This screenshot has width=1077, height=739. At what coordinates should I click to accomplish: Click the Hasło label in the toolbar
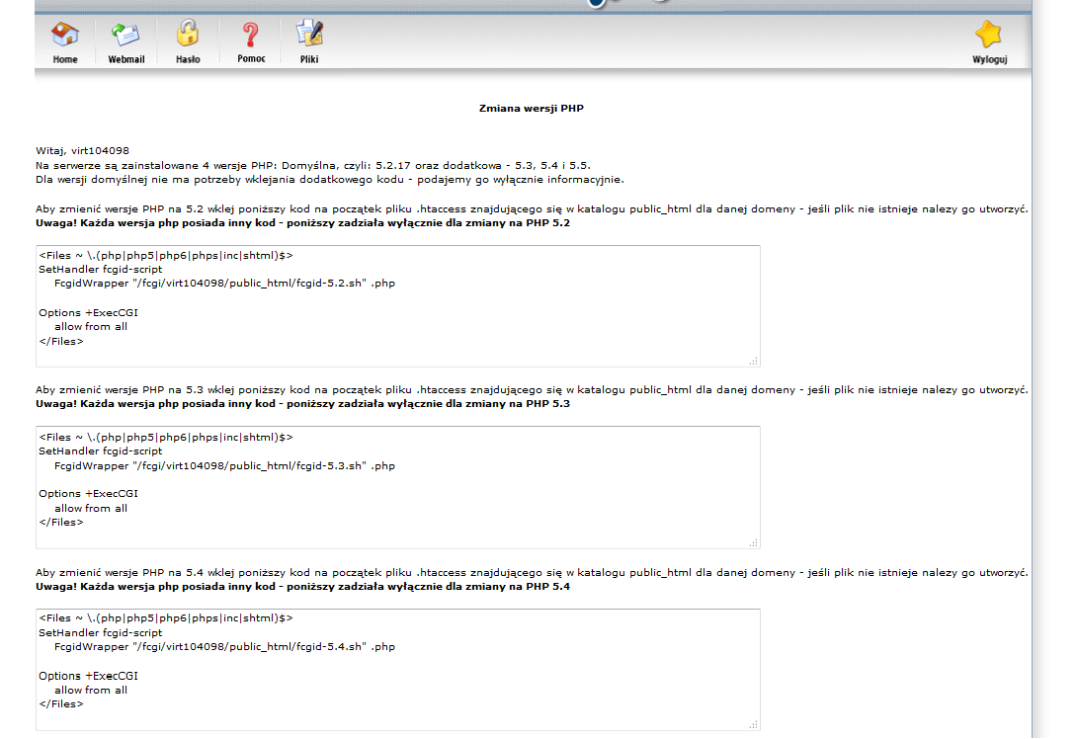(188, 59)
